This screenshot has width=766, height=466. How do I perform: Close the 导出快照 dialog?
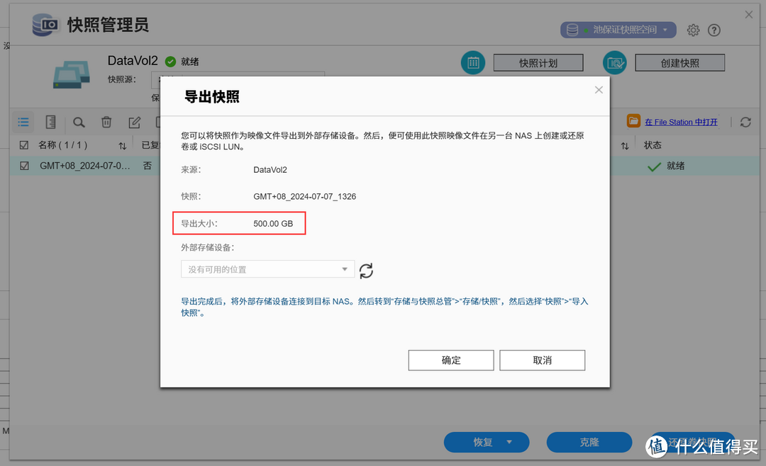599,90
